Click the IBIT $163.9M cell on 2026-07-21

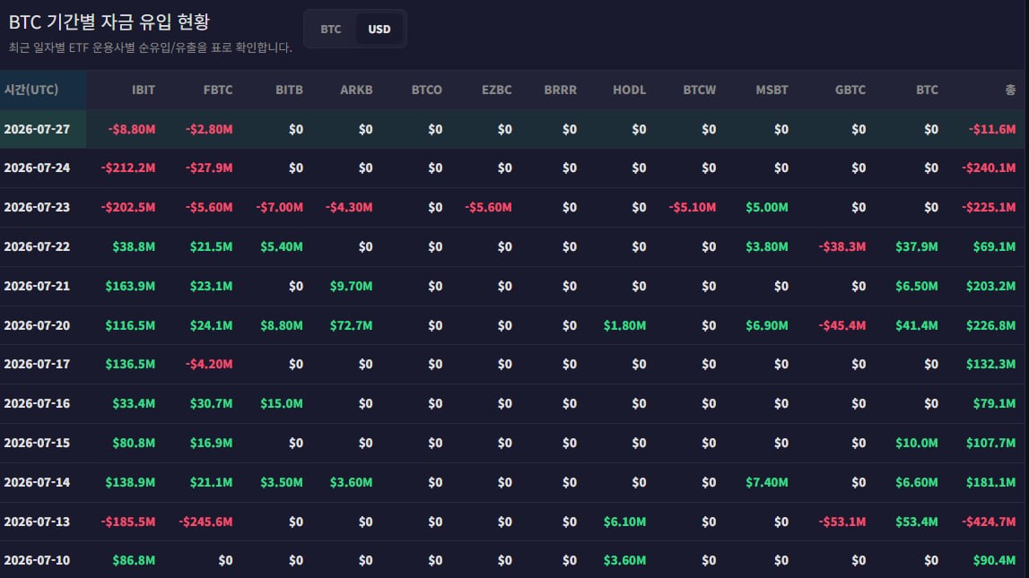pyautogui.click(x=130, y=286)
